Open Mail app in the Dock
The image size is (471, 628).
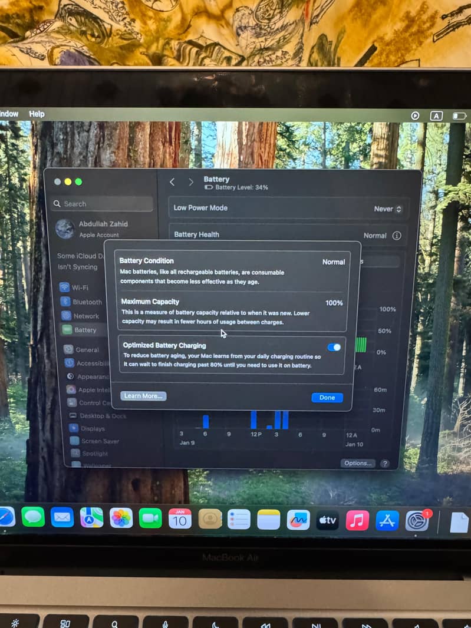[x=62, y=517]
